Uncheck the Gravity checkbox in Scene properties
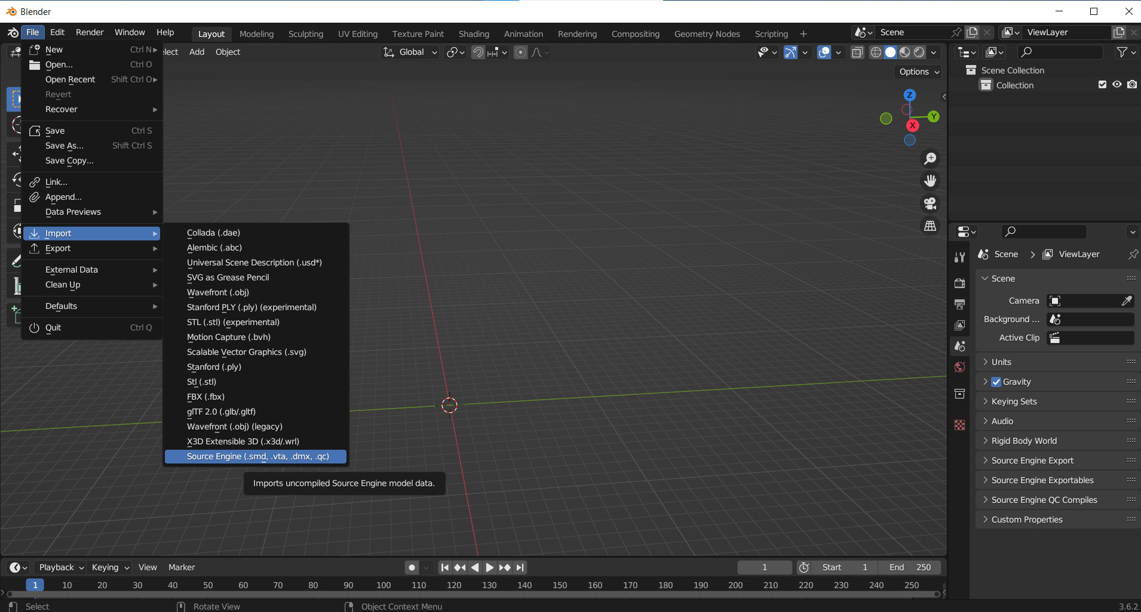1141x612 pixels. (996, 382)
